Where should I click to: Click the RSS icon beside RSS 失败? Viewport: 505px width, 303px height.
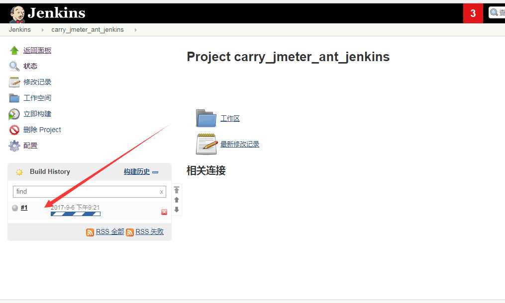(130, 232)
